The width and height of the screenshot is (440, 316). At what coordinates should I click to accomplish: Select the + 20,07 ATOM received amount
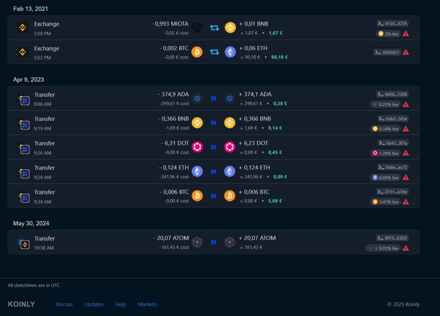(x=257, y=238)
